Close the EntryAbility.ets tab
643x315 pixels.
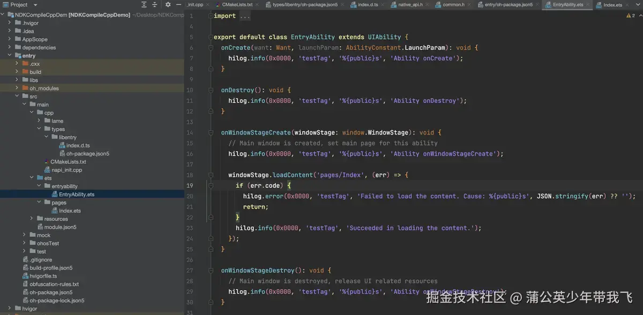click(x=588, y=4)
